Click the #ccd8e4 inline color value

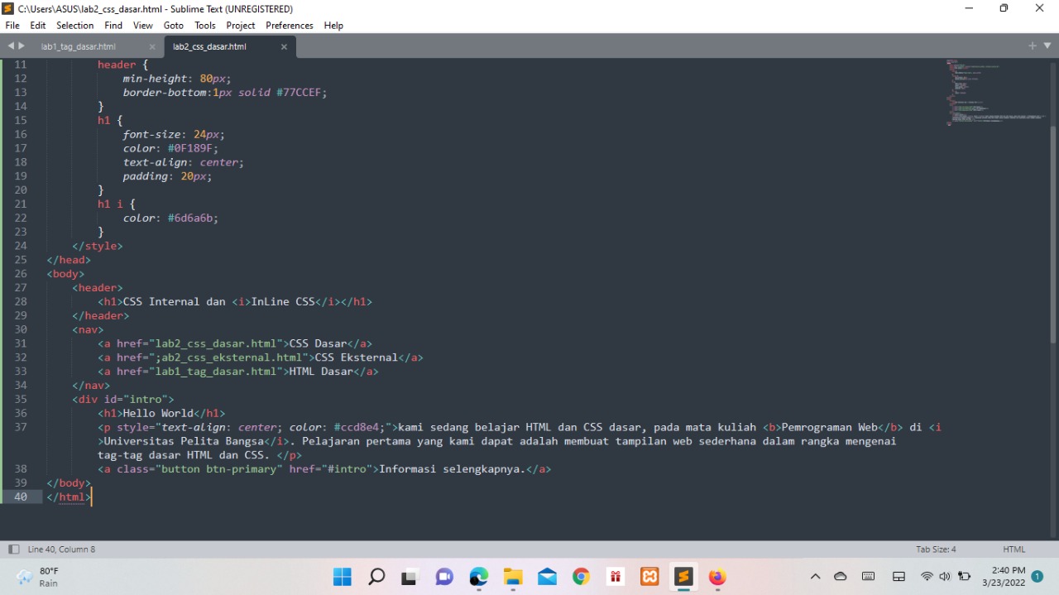357,427
